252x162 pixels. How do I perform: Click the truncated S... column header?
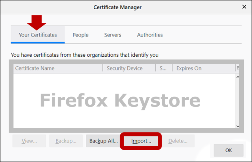[x=164, y=68]
